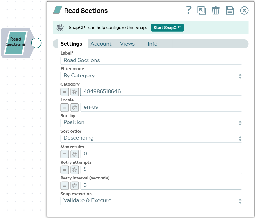
Task: Open SnapGPT suggestion icon for Max results
Action: [x=75, y=154]
